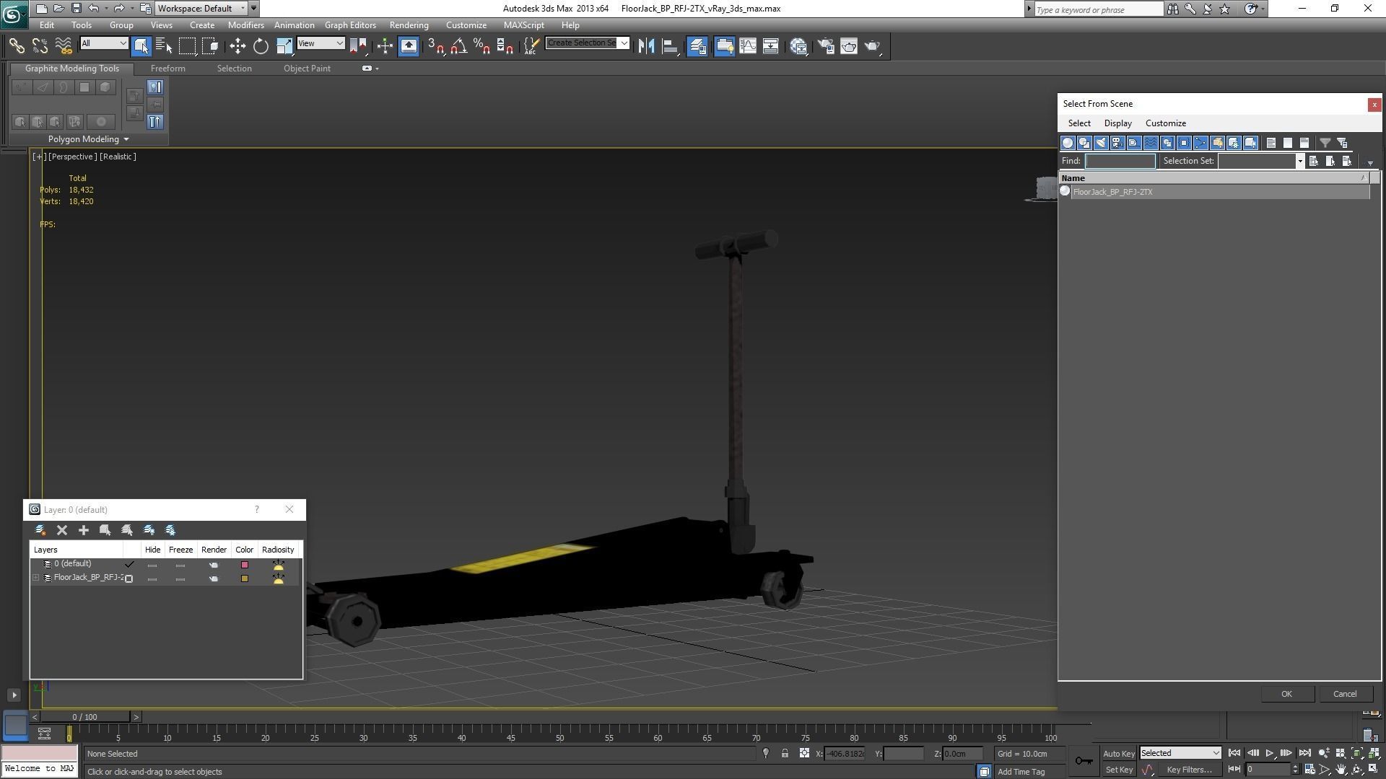Click Cancel in Select From Scene dialog

click(1344, 694)
